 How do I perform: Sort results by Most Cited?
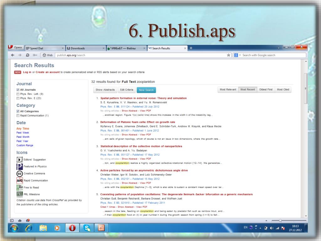[283, 89]
